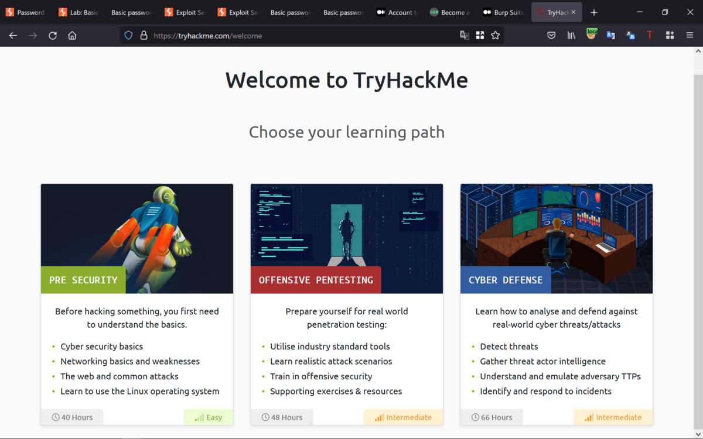Switch to the Lab: Basic tab
Image resolution: width=703 pixels, height=439 pixels.
click(79, 12)
